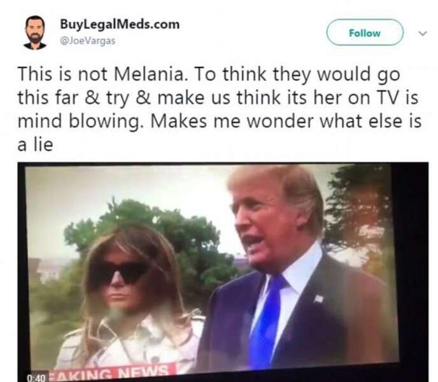The width and height of the screenshot is (438, 382).
Task: Click the man's face in the video
Action: click(x=258, y=223)
